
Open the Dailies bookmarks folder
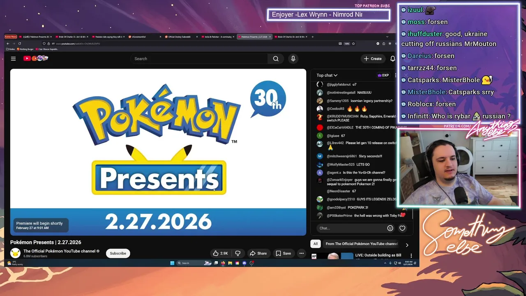pyautogui.click(x=11, y=49)
